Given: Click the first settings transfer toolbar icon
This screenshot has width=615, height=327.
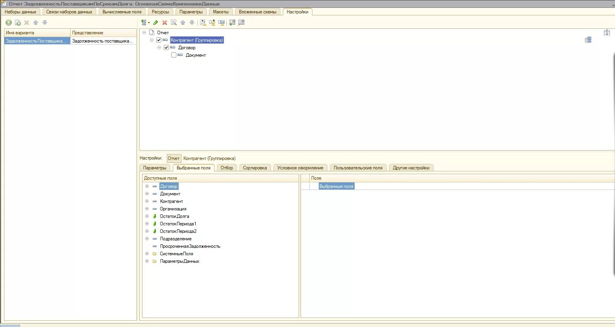Looking at the screenshot, I should (203, 22).
